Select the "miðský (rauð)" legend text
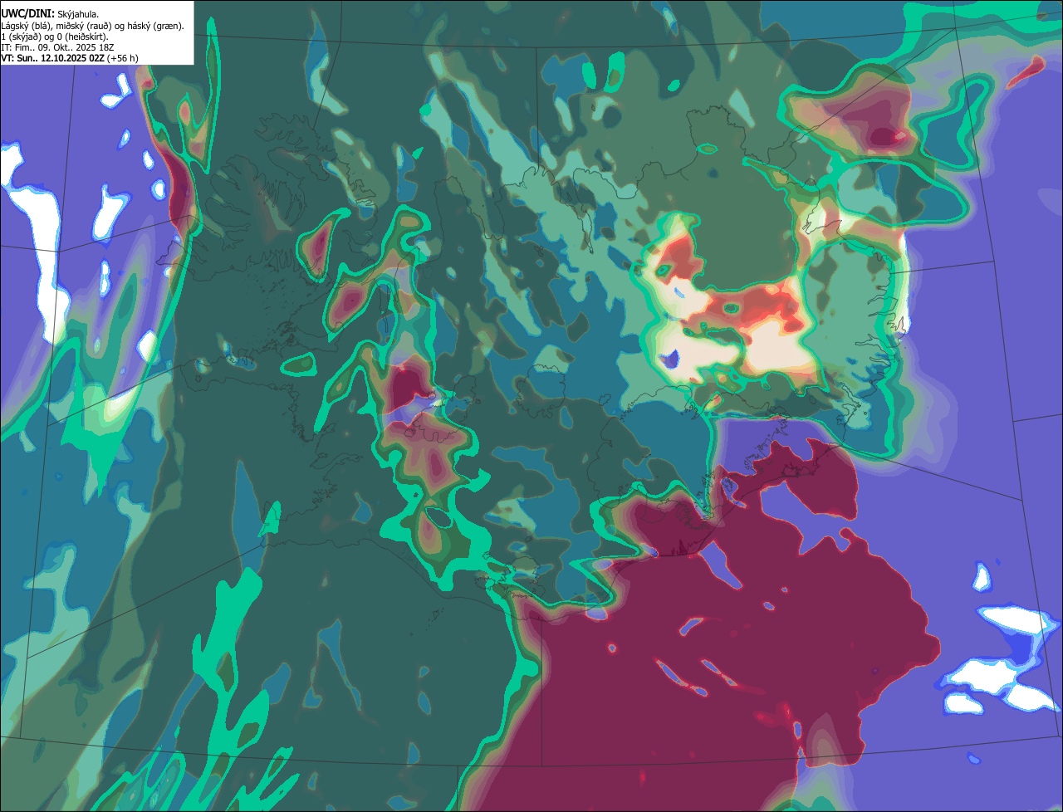This screenshot has height=812, width=1063. click(x=84, y=27)
